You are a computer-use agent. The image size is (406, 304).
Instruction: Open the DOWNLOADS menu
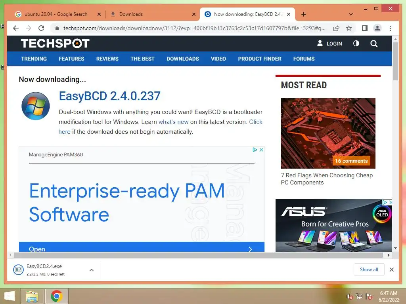coord(183,59)
